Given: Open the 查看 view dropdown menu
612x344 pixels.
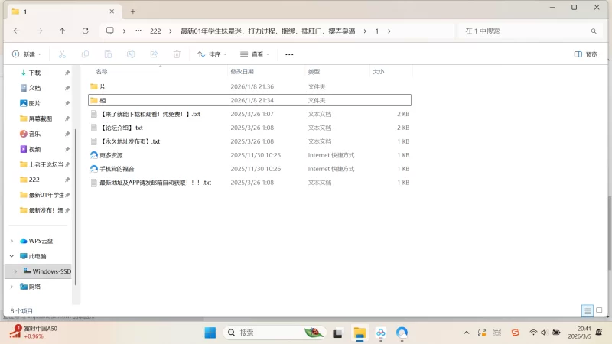Looking at the screenshot, I should (x=256, y=54).
